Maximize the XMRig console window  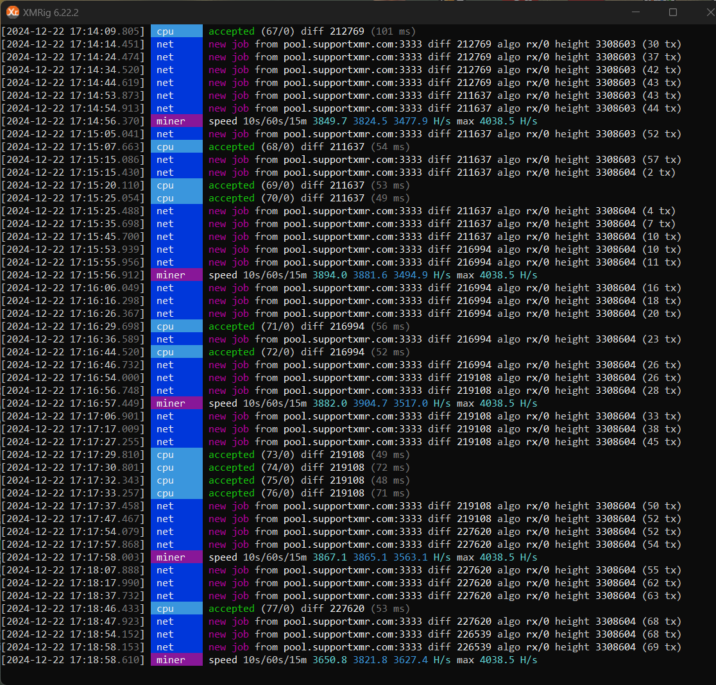[672, 12]
